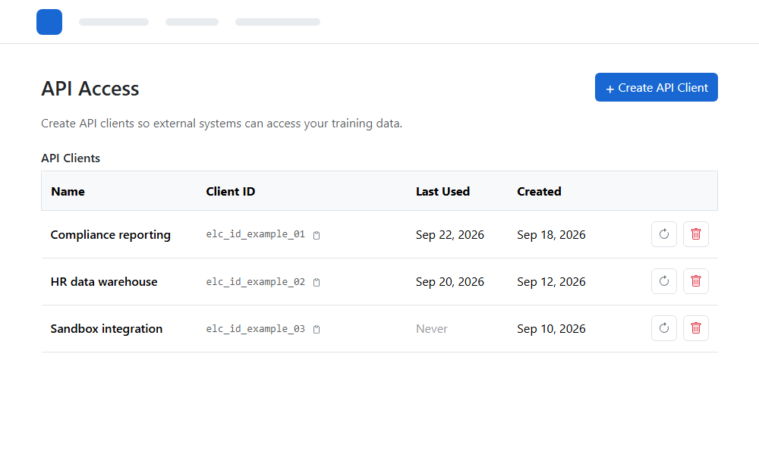Click the Sep 22, 2026 last used date
759x470 pixels.
[449, 234]
